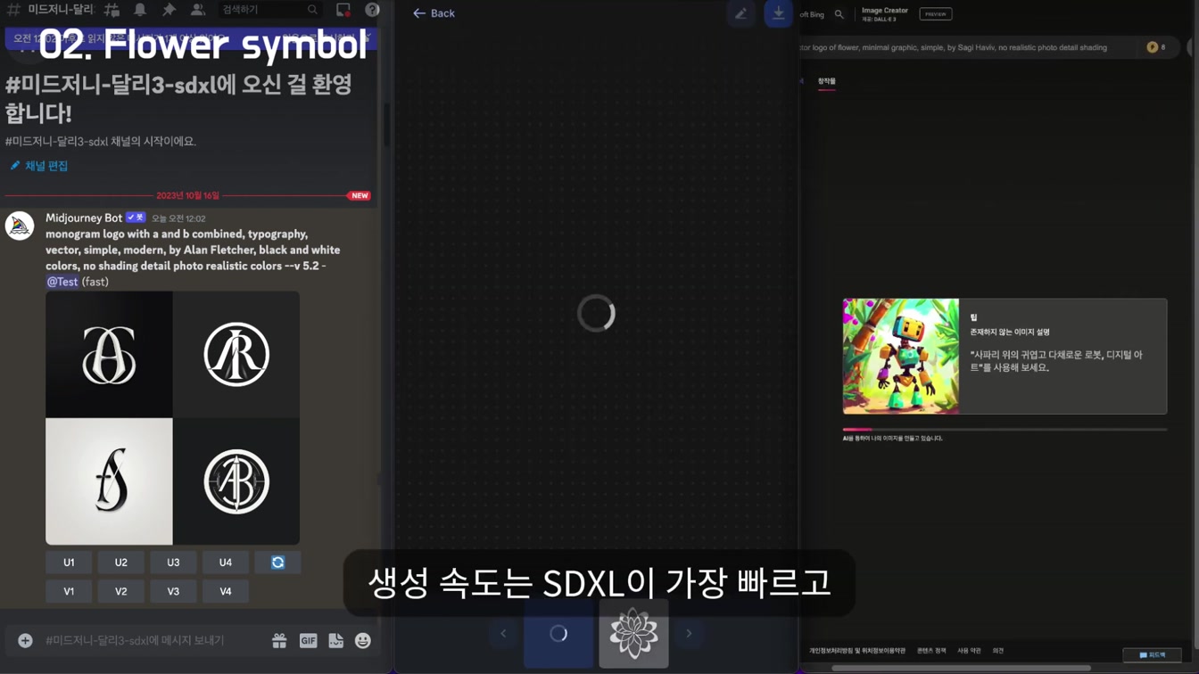Create variations with V3

click(x=173, y=591)
